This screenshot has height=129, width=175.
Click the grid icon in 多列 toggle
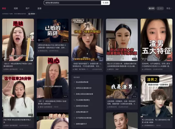pyautogui.click(x=150, y=8)
